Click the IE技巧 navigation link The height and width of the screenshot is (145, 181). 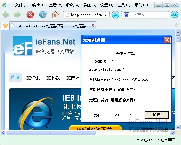[73, 78]
